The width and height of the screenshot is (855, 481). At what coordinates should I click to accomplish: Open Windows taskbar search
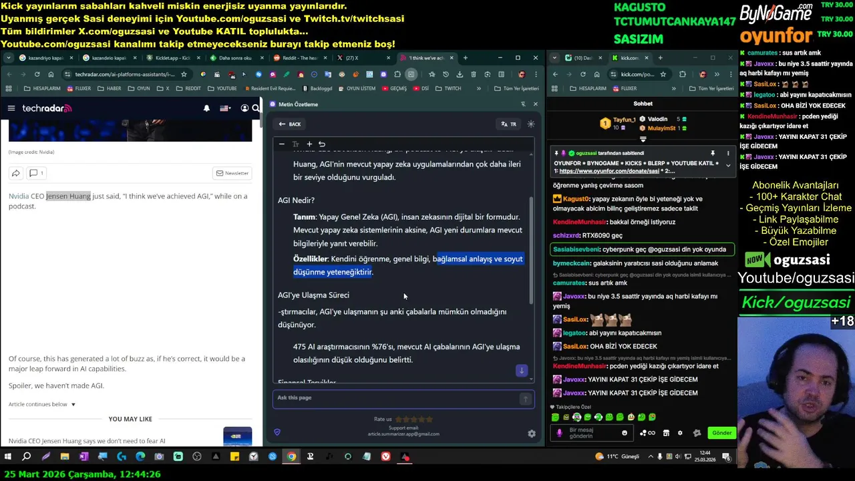click(27, 457)
